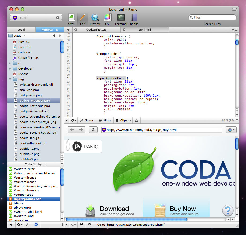Click the Share button
This screenshot has width=246, height=235.
(x=87, y=120)
